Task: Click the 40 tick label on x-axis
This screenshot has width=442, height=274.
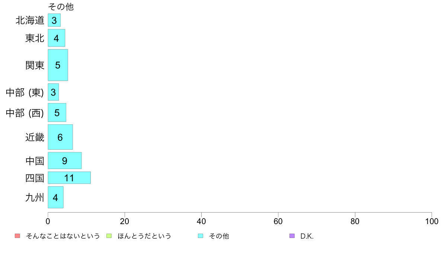Action: [201, 222]
